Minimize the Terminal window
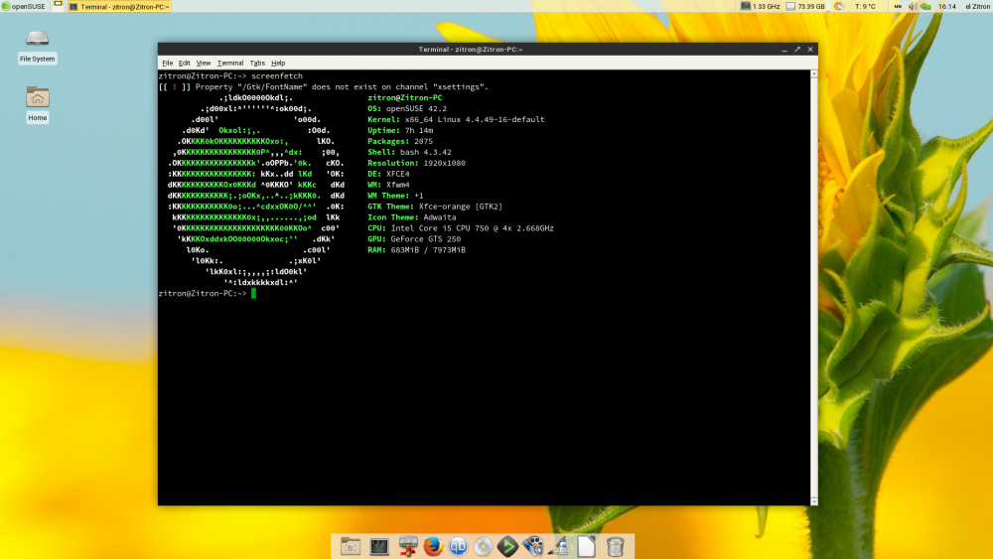The image size is (993, 559). click(784, 50)
